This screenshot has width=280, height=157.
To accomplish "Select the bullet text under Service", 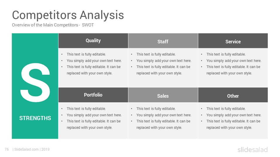I will point(231,64).
